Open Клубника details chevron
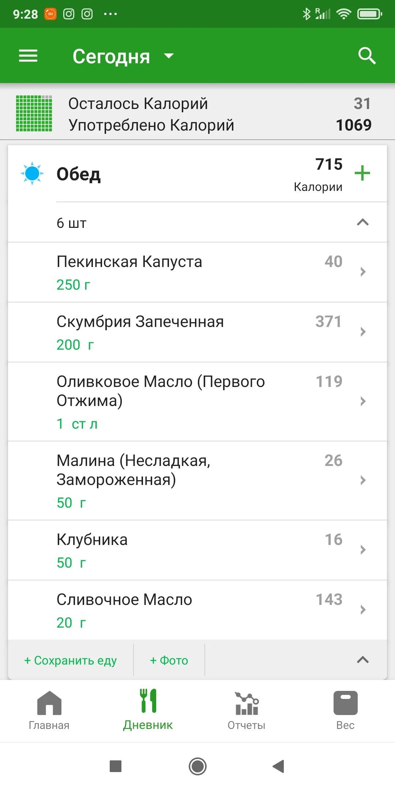Image resolution: width=395 pixels, height=790 pixels. pyautogui.click(x=363, y=550)
